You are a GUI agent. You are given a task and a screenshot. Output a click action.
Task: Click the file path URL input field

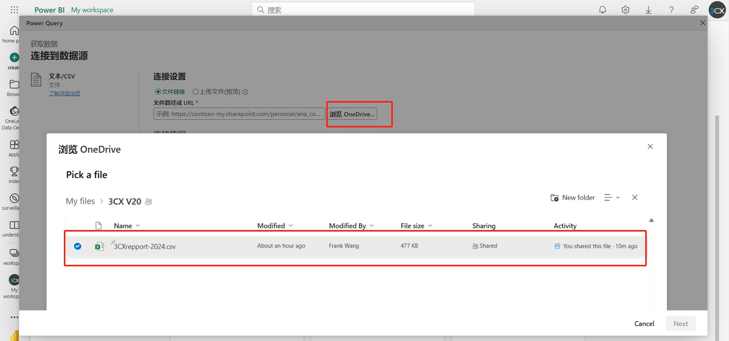tap(239, 114)
